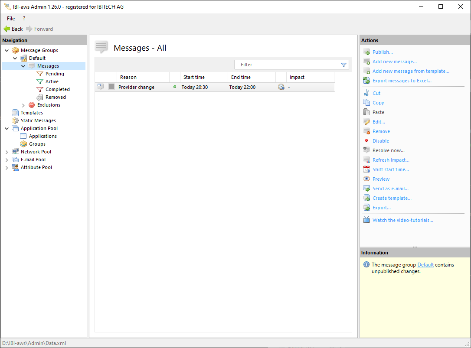Viewport: 471px width, 348px height.
Task: Open the File menu
Action: point(11,19)
